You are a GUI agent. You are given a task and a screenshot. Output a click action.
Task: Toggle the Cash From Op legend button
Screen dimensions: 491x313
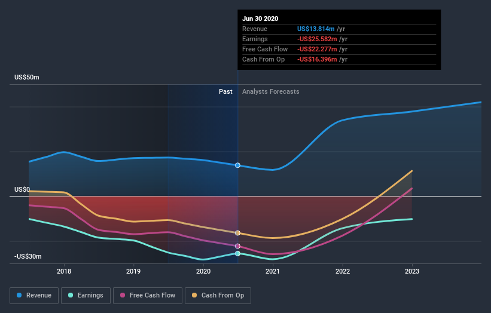pyautogui.click(x=218, y=296)
